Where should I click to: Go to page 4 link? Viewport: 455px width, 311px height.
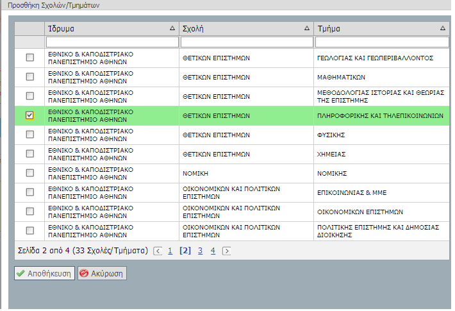point(213,251)
